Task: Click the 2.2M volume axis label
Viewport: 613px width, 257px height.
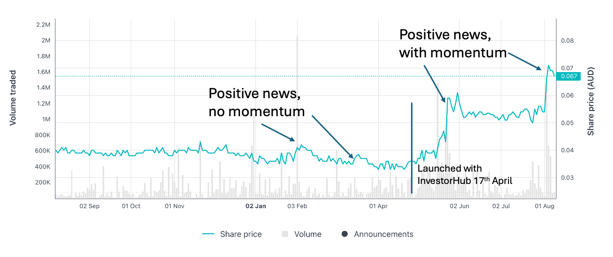Action: coord(43,25)
